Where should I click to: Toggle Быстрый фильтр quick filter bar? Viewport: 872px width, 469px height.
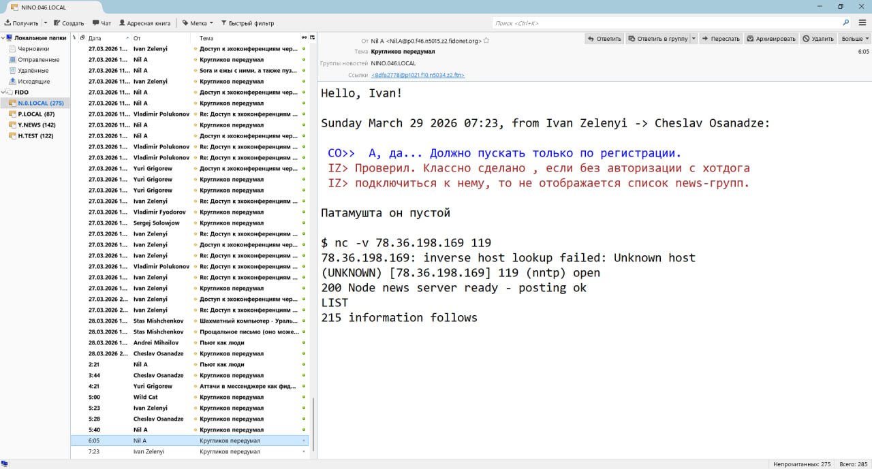click(247, 23)
